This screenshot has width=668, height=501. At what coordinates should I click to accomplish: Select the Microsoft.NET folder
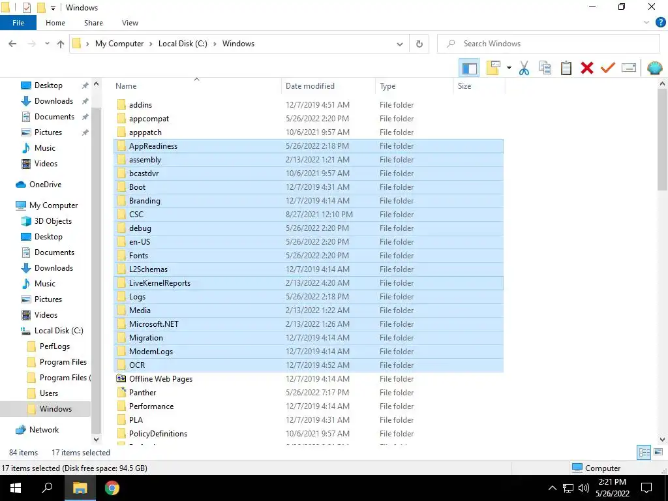point(309,324)
